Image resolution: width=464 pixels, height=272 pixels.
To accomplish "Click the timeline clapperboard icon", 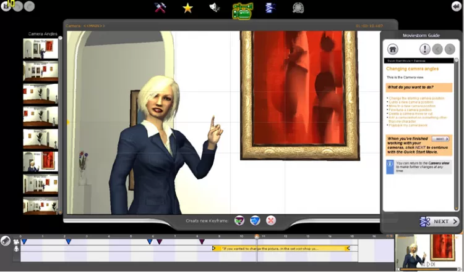I will [x=6, y=241].
